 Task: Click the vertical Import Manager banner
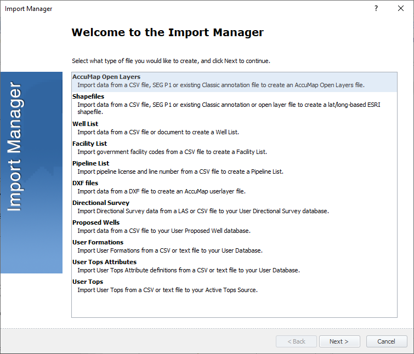(x=31, y=173)
